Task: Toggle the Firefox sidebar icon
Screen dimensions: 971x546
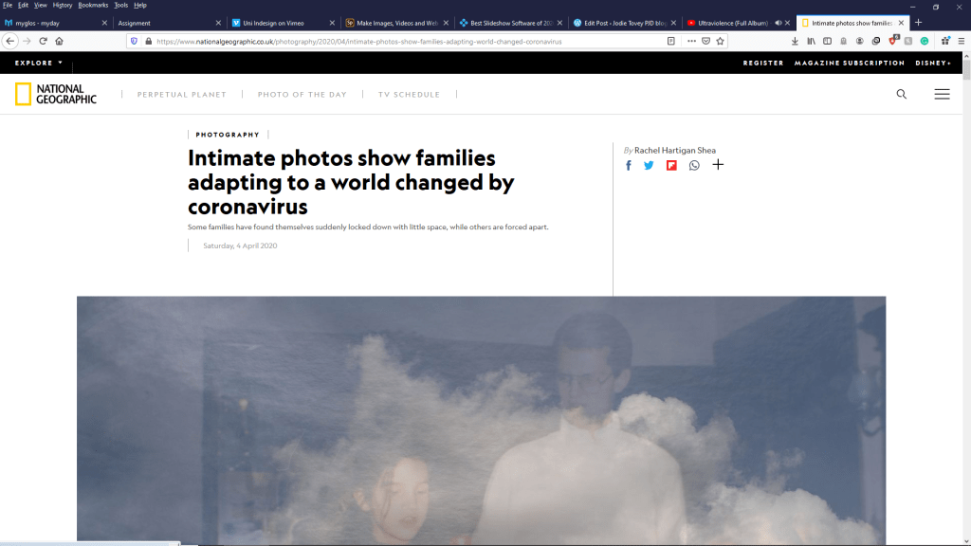Action: 827,41
